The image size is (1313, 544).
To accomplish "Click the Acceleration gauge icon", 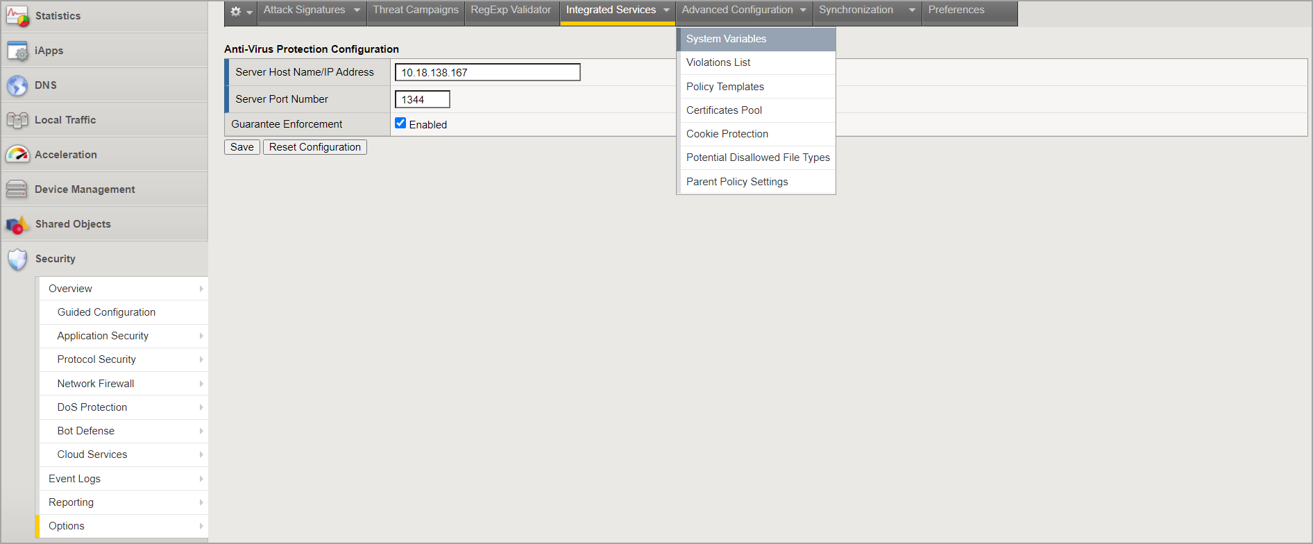I will pos(17,155).
